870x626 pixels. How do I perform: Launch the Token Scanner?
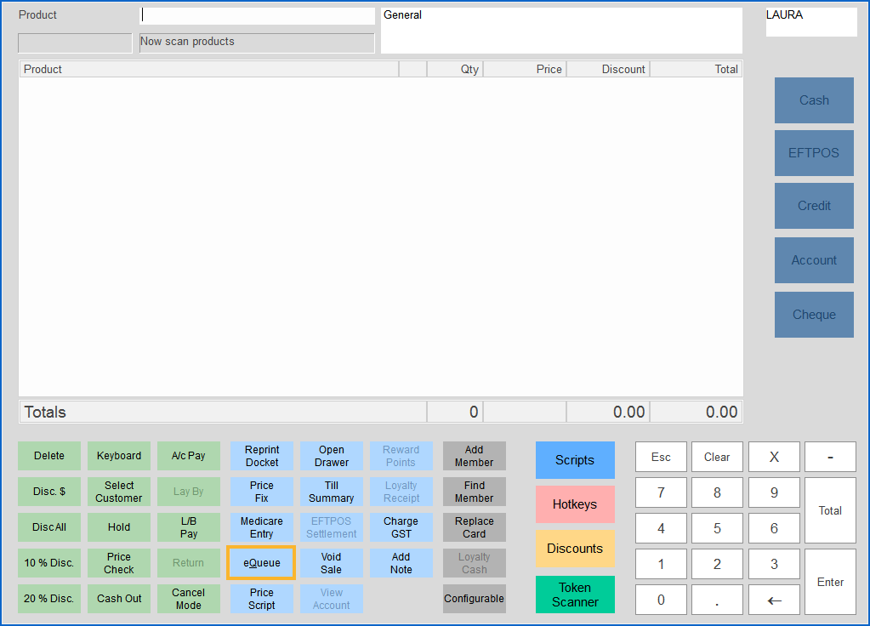[x=575, y=595]
